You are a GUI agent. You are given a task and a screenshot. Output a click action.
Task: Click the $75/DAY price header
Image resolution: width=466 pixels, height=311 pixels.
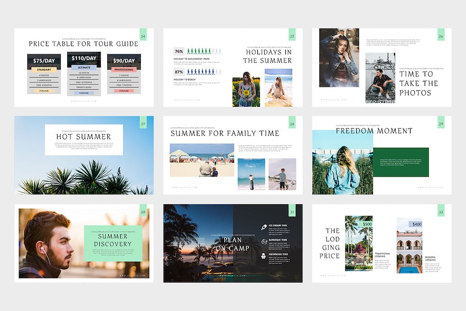(x=44, y=61)
